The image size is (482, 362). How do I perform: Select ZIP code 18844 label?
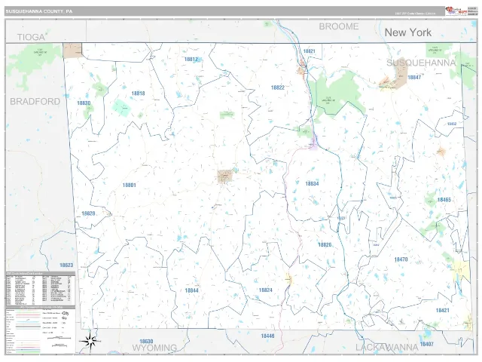(x=191, y=290)
